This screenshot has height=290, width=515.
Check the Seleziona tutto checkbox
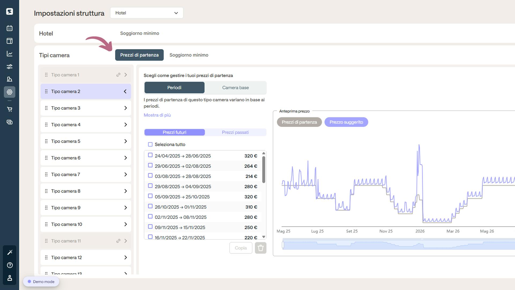coord(150,144)
